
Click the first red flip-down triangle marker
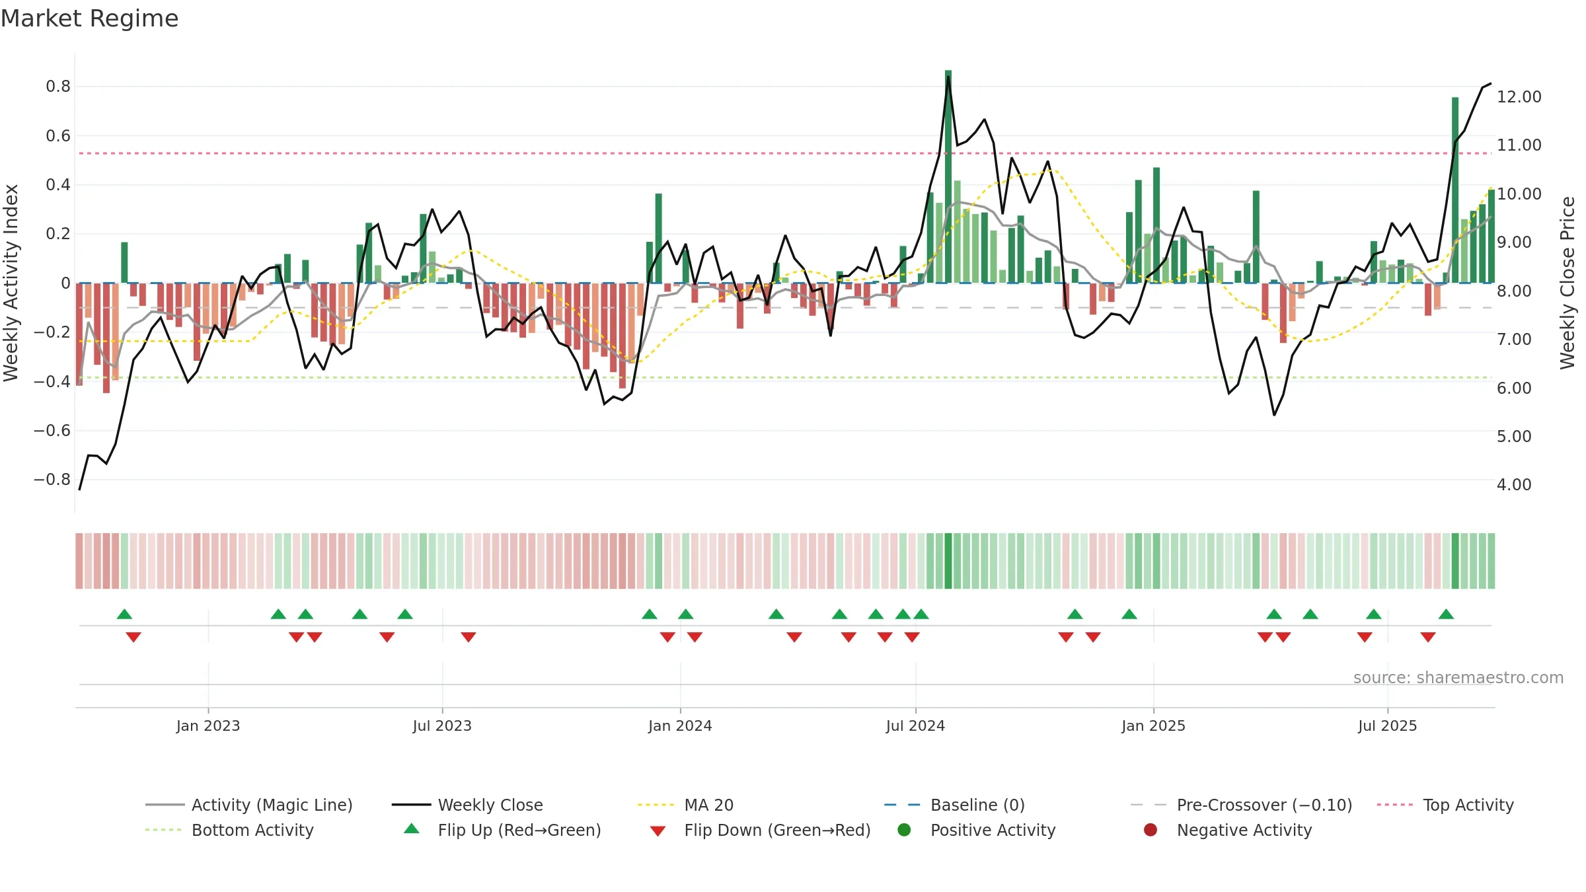pyautogui.click(x=133, y=637)
